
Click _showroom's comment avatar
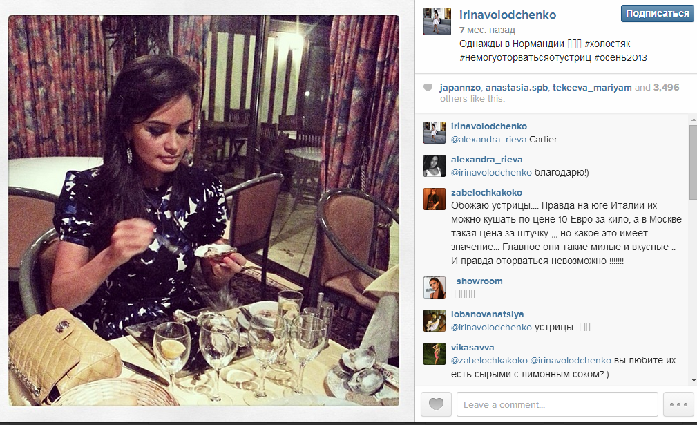point(435,287)
